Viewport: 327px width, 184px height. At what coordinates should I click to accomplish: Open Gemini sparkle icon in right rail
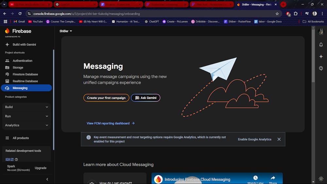tap(321, 57)
